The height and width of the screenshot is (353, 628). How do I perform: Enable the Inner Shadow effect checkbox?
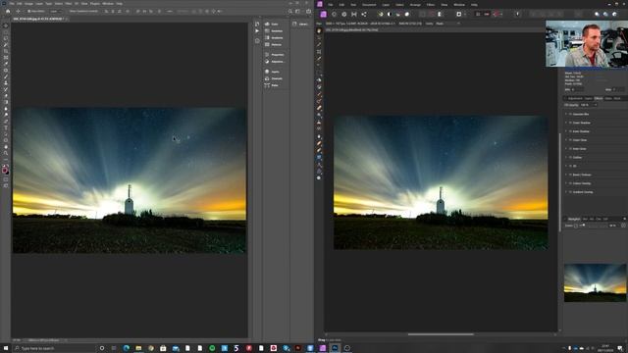(x=570, y=131)
